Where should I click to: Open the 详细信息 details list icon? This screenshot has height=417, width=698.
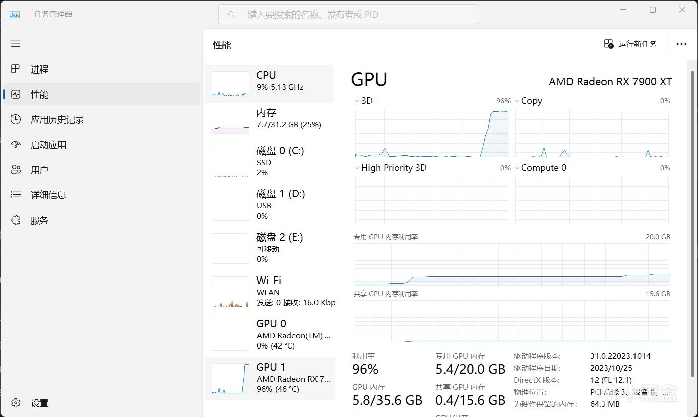click(x=16, y=195)
